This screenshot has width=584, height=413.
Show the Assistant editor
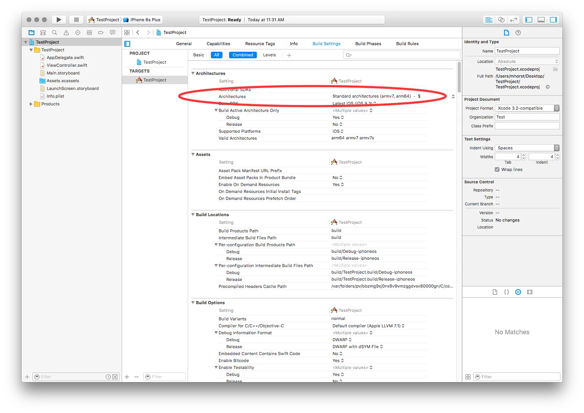click(x=501, y=20)
